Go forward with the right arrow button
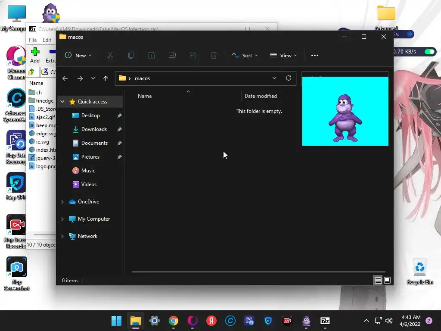441x331 pixels. [80, 78]
